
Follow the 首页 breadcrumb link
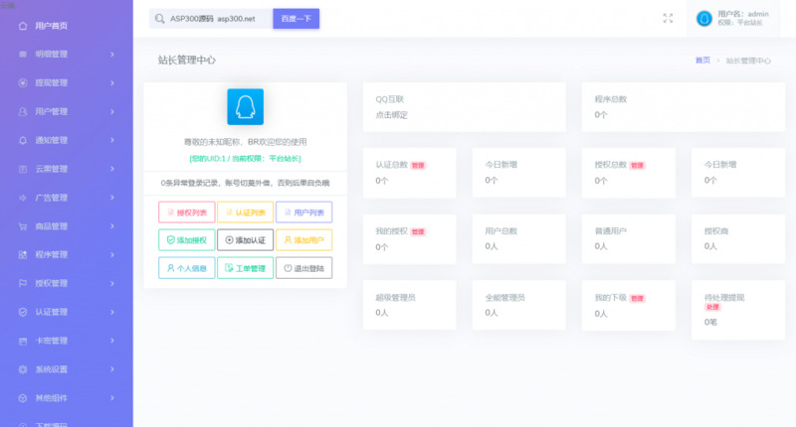coord(702,61)
